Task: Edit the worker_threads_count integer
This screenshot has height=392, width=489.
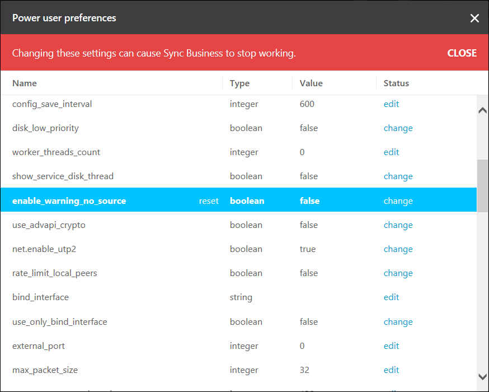Action: (391, 152)
